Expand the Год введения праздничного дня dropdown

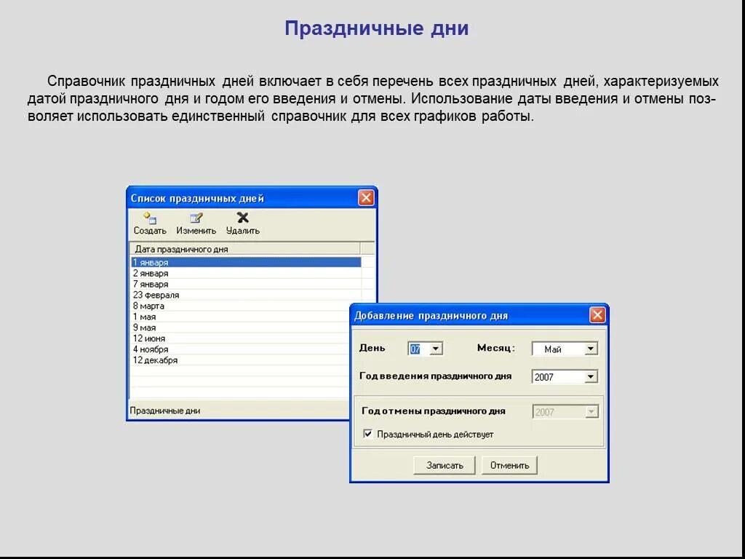(x=590, y=377)
